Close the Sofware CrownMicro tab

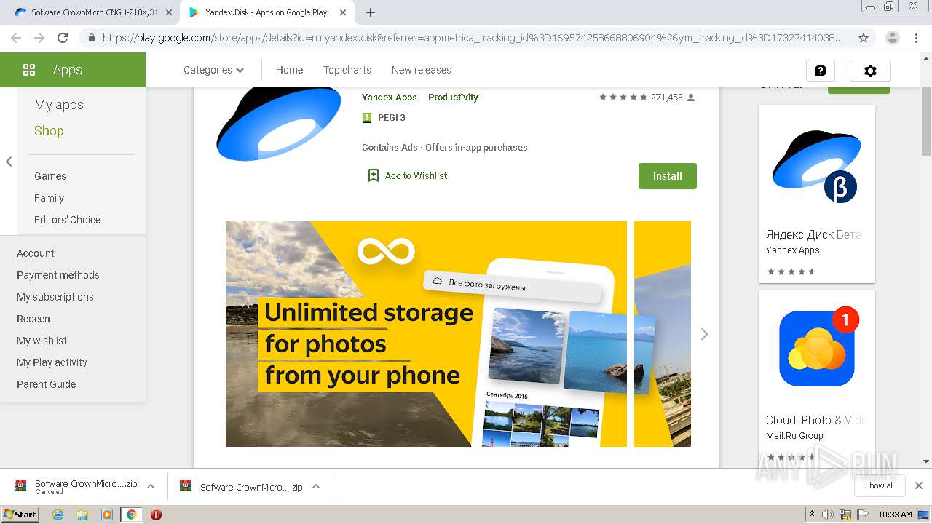pos(168,12)
